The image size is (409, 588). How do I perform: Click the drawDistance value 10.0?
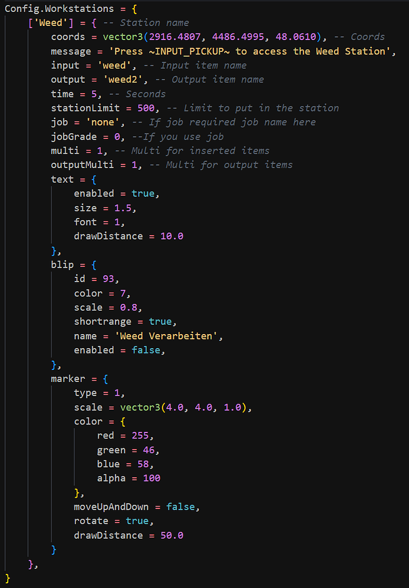171,236
